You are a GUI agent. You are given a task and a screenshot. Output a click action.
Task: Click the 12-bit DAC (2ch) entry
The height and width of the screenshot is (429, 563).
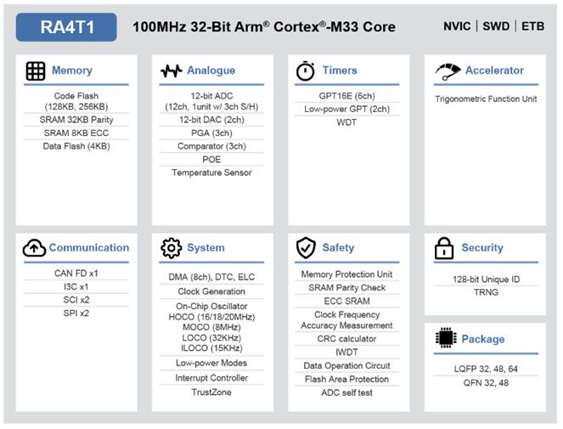[211, 120]
